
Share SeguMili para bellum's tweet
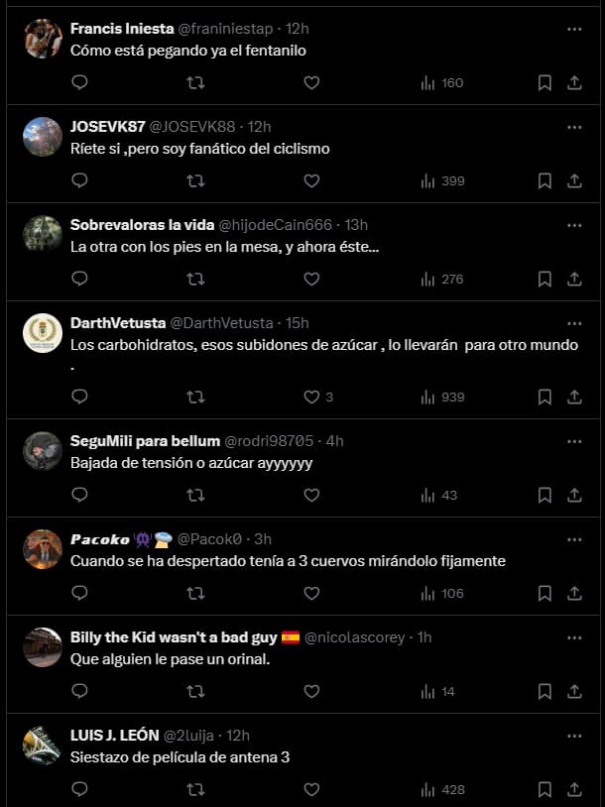coord(574,495)
